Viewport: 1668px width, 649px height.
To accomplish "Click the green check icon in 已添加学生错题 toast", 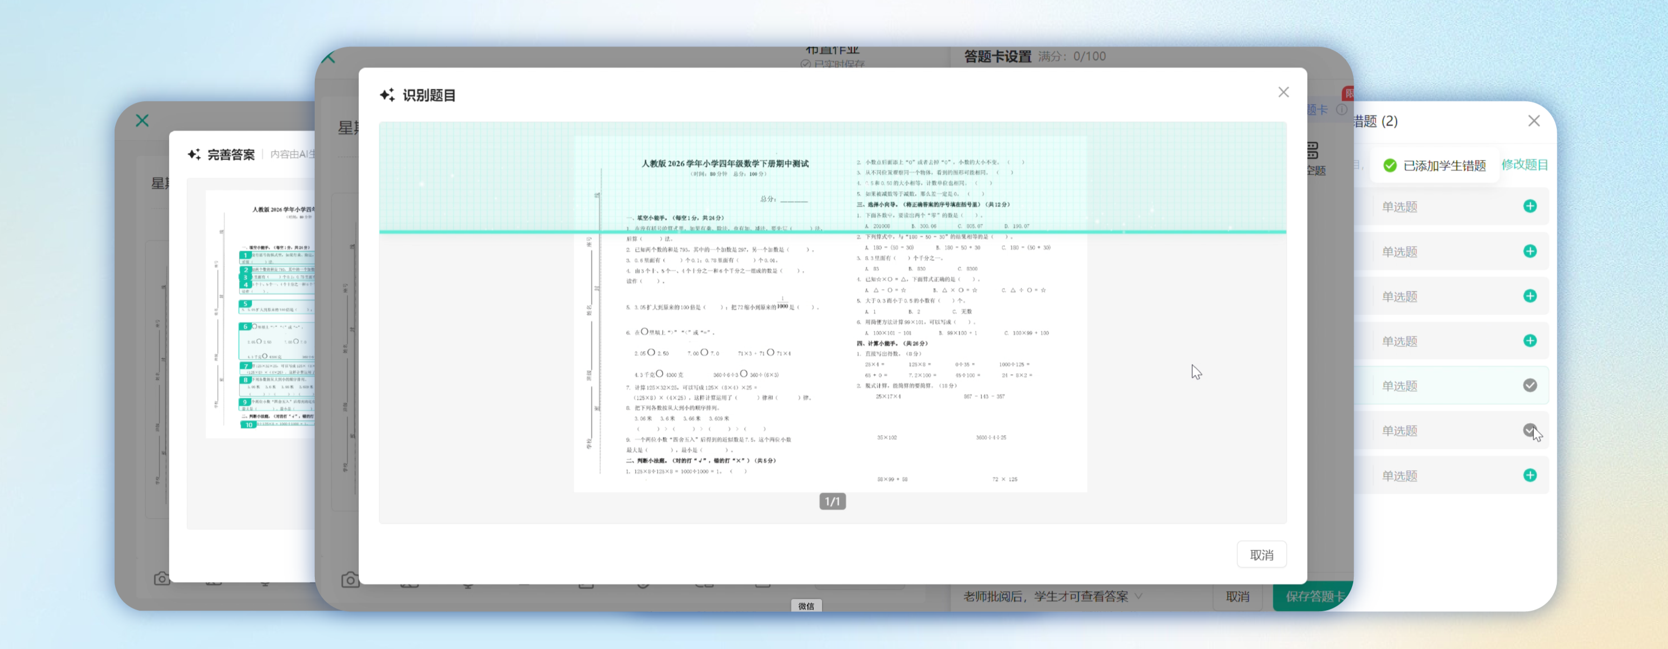I will [x=1389, y=166].
